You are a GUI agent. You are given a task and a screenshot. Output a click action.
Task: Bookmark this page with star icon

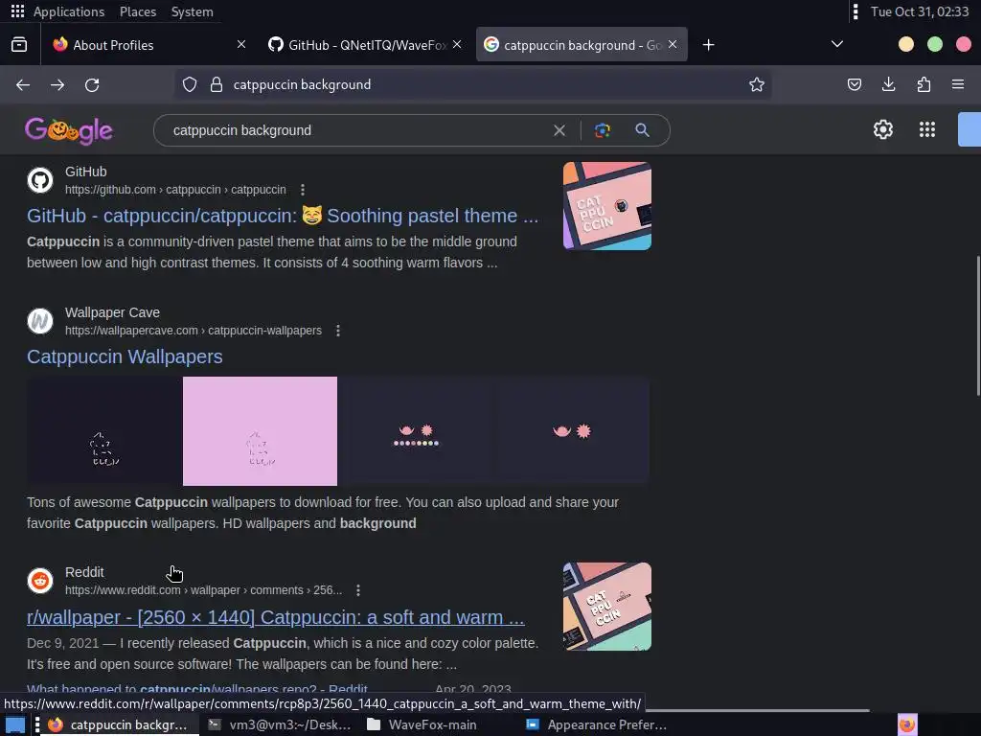point(757,84)
